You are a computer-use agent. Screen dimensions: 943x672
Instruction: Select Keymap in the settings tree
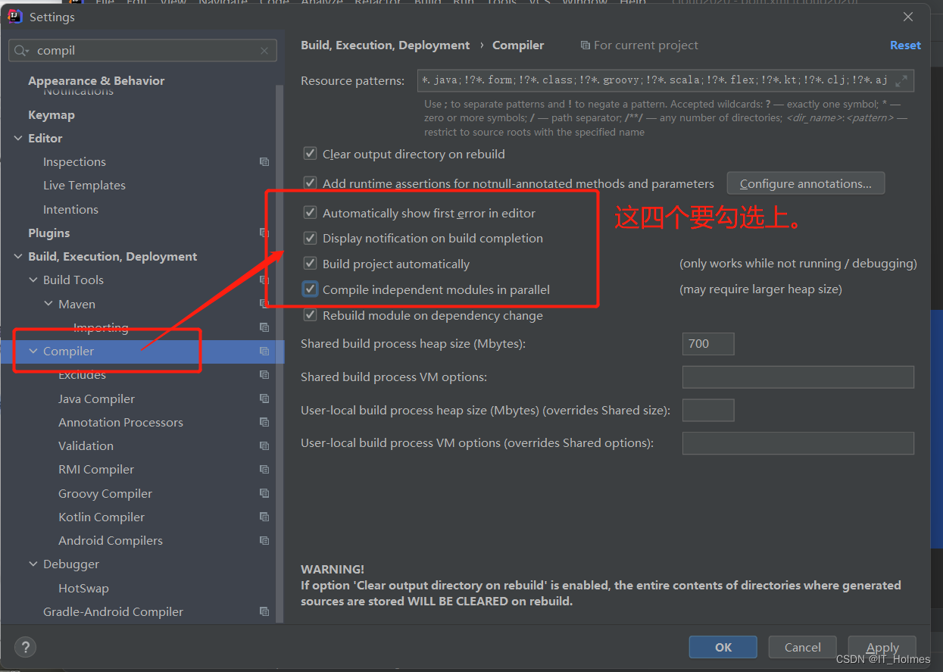pyautogui.click(x=52, y=114)
